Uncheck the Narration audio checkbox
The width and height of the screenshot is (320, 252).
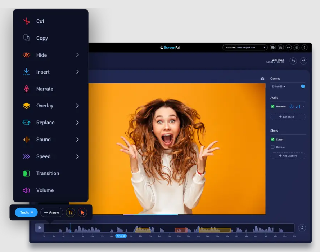[272, 106]
